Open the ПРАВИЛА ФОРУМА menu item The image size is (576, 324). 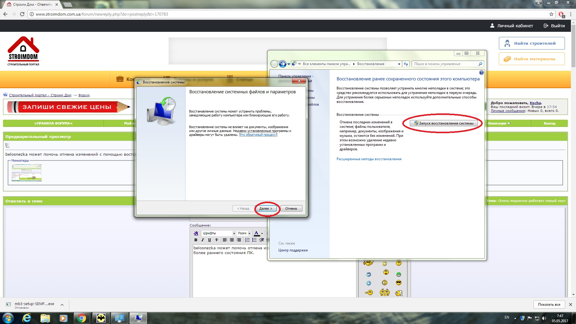[x=53, y=123]
